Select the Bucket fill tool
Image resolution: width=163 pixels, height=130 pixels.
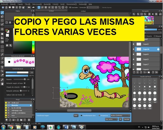click(x=2, y=38)
